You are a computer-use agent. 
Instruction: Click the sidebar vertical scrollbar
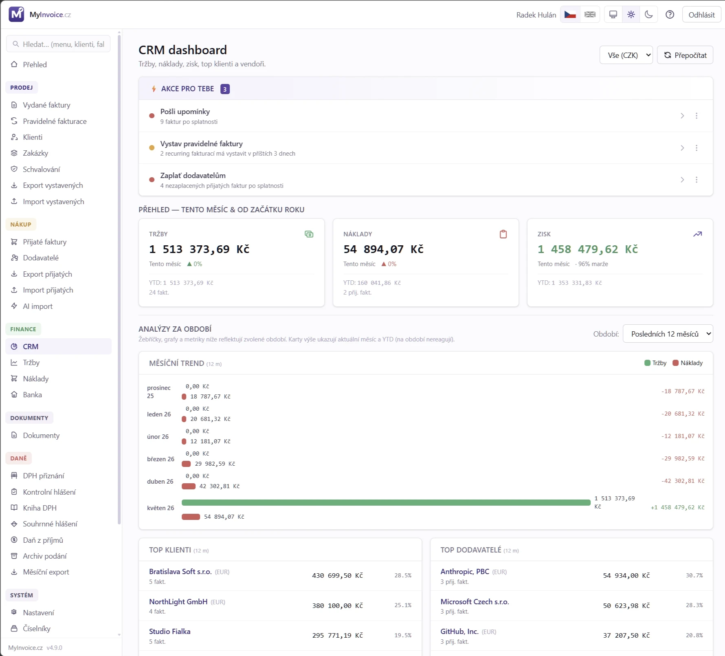pyautogui.click(x=119, y=280)
